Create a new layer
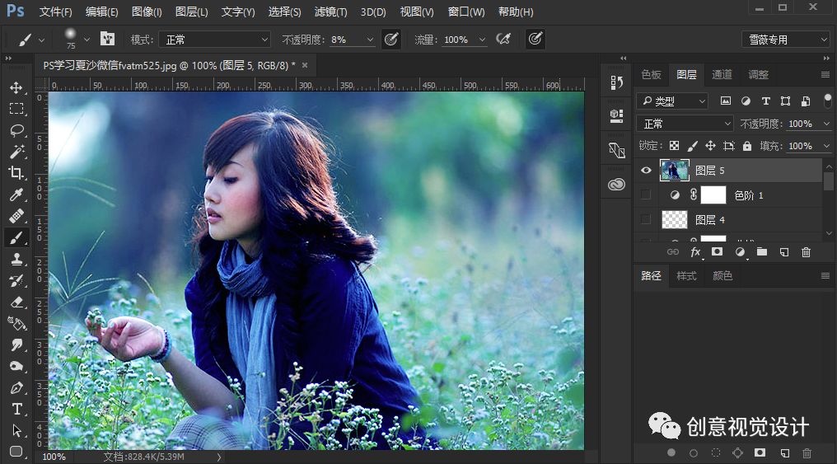Viewport: 837px width, 464px height. click(784, 252)
